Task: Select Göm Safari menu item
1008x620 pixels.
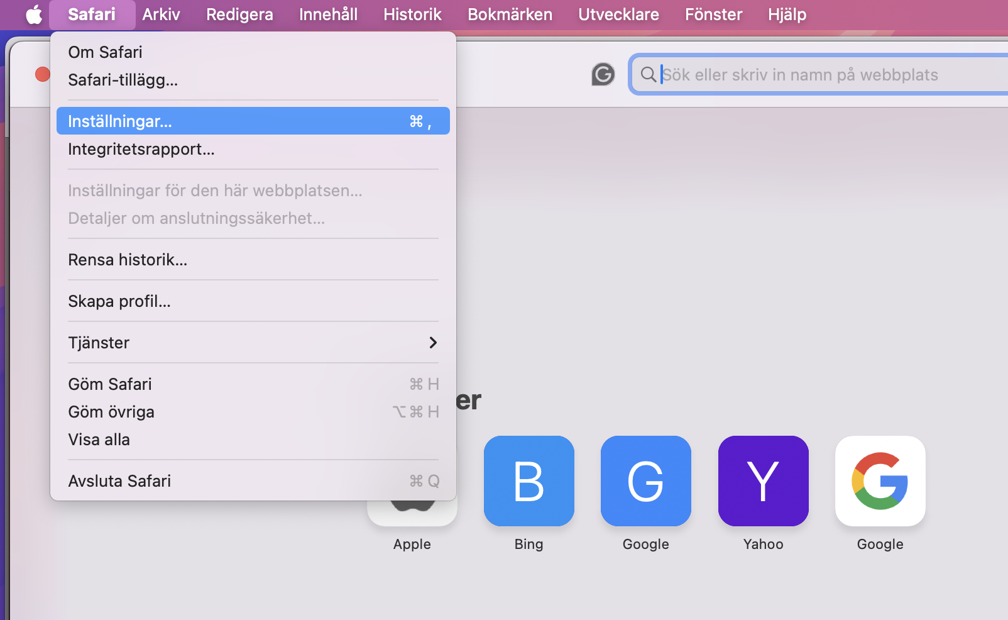Action: coord(253,384)
